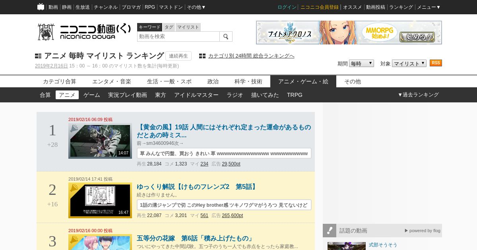Select ゲーム subcategory
Image resolution: width=477 pixels, height=250 pixels.
92,95
